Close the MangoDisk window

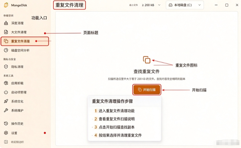pos(237,5)
